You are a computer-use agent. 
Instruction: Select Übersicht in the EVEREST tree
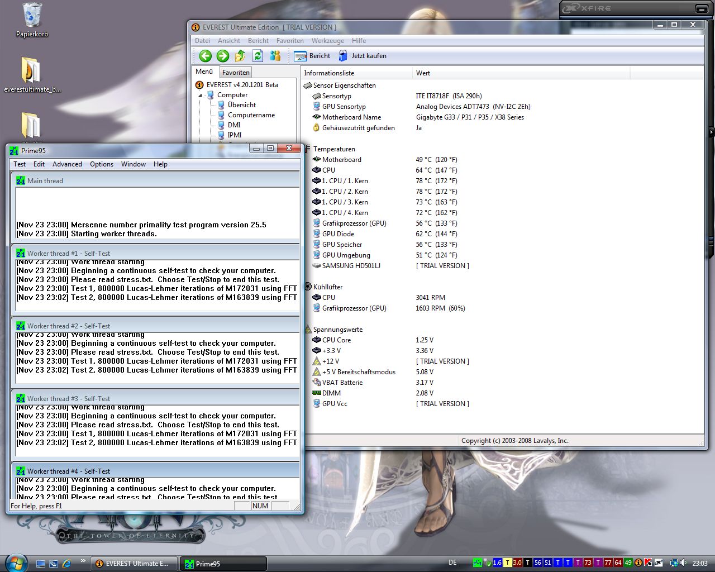[x=242, y=105]
